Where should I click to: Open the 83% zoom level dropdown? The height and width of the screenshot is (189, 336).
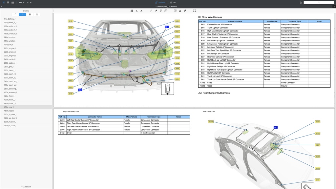pyautogui.click(x=21, y=2)
